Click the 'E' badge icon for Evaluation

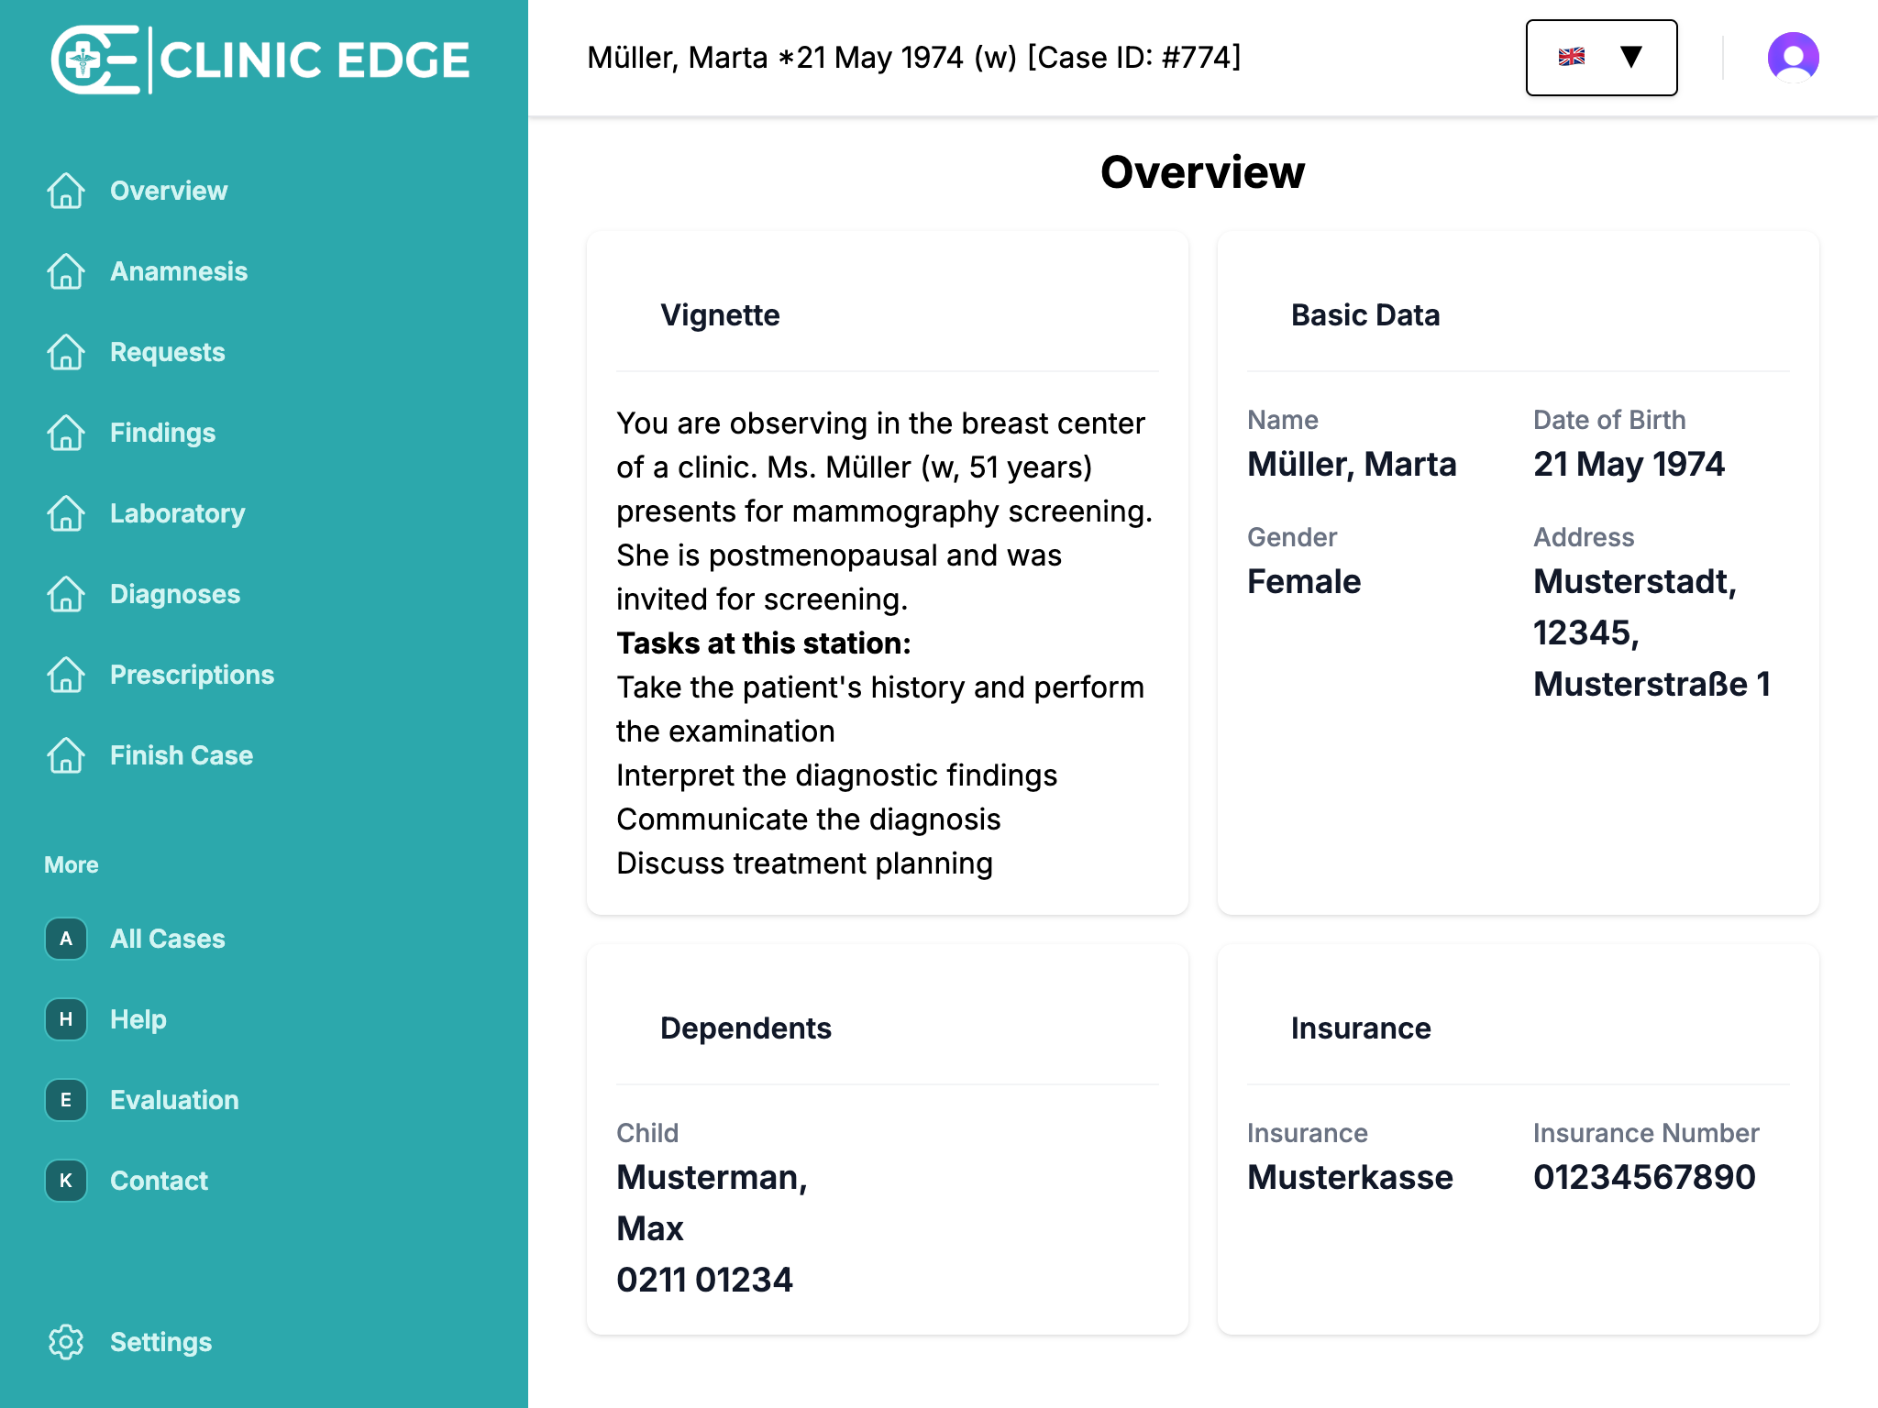66,1100
